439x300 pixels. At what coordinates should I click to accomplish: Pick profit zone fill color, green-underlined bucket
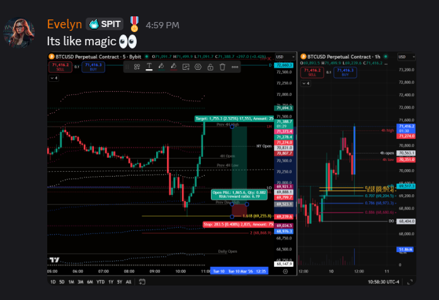click(x=161, y=67)
